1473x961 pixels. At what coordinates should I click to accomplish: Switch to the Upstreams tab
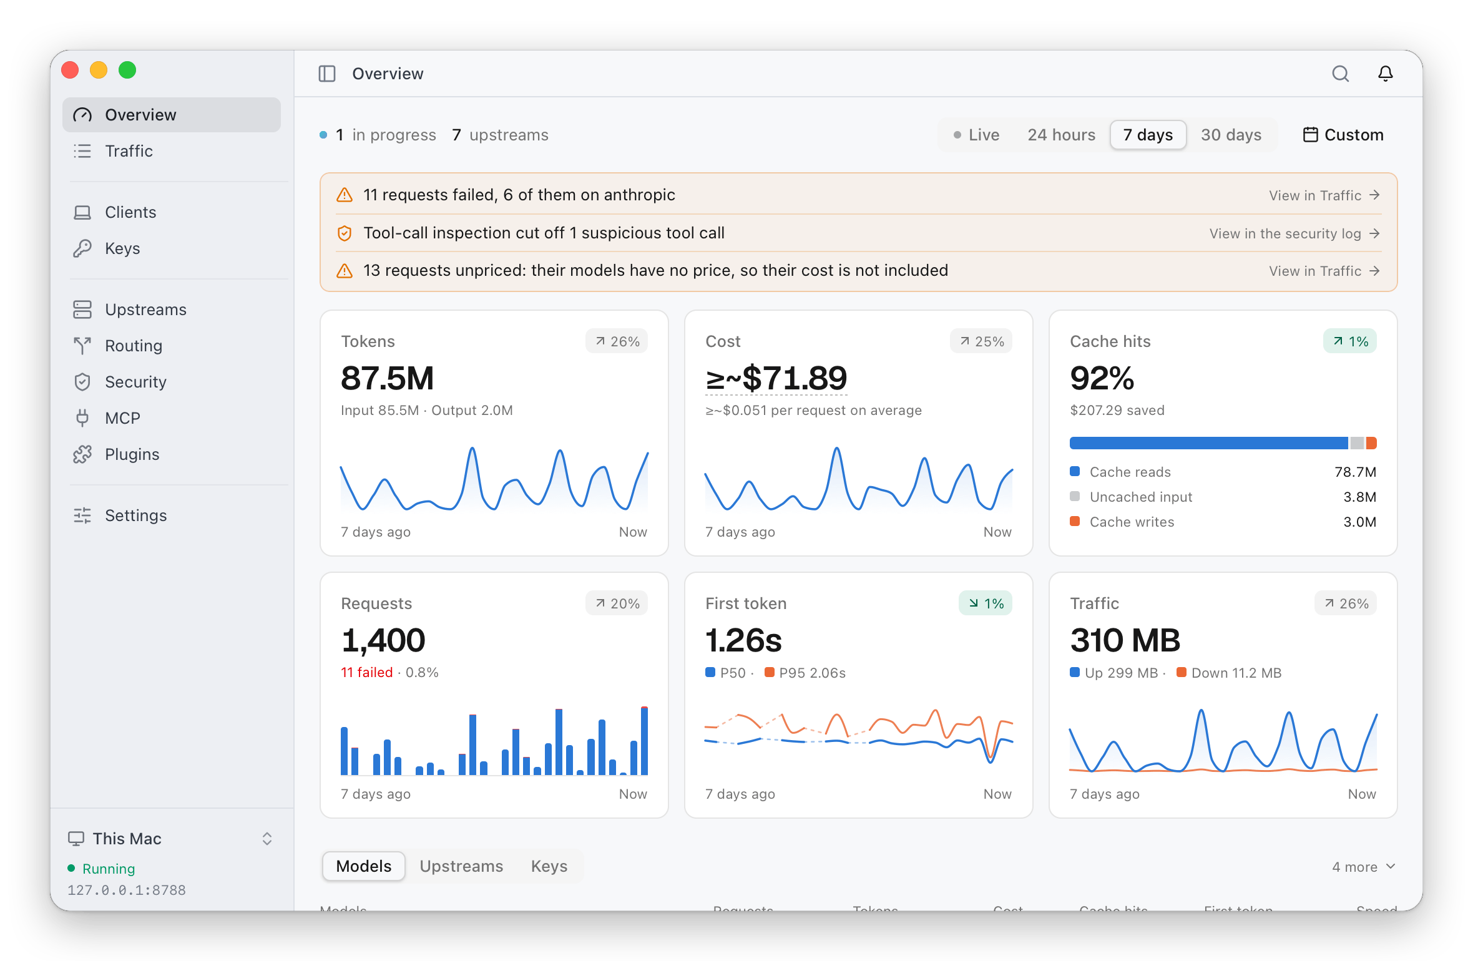(461, 866)
